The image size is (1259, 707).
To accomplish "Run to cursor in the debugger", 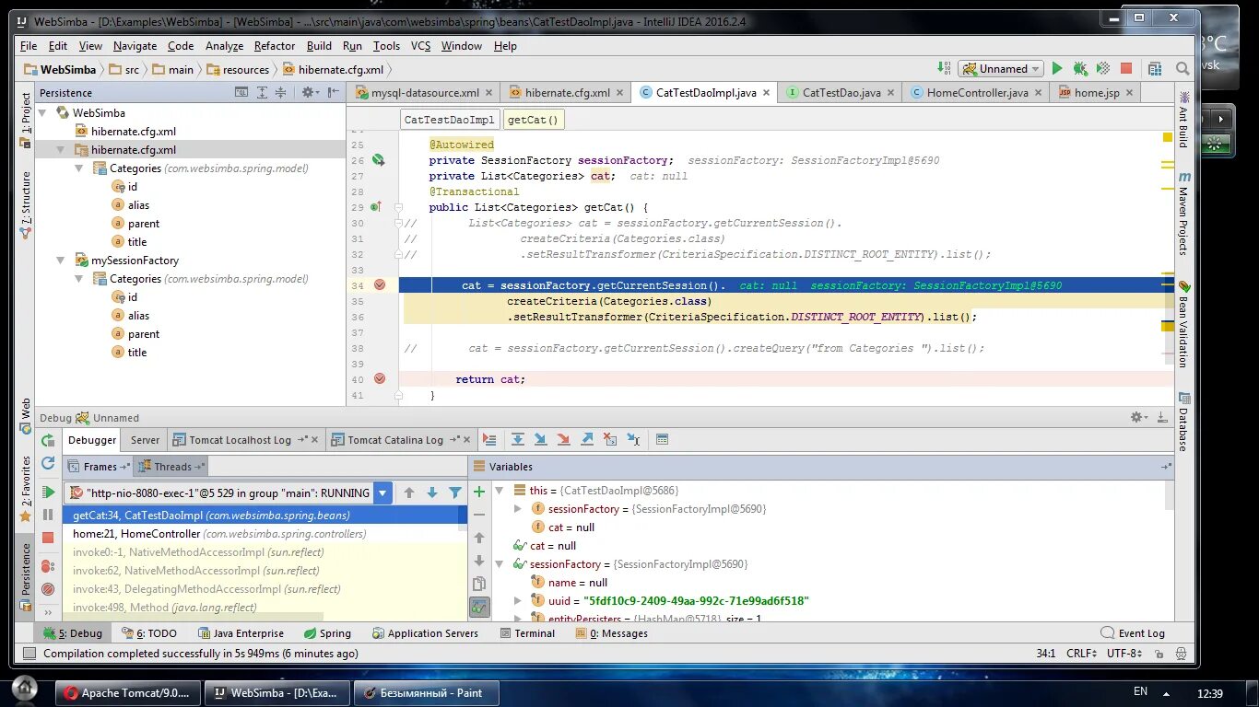I will pos(634,439).
